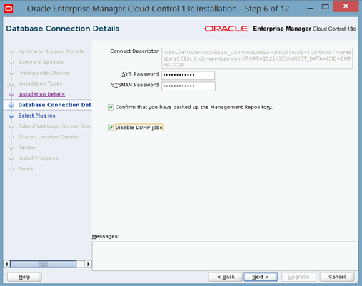Screen dimensions: 362x286
Task: Toggle the Disable DDMP jobs checkbox
Action: [x=111, y=128]
